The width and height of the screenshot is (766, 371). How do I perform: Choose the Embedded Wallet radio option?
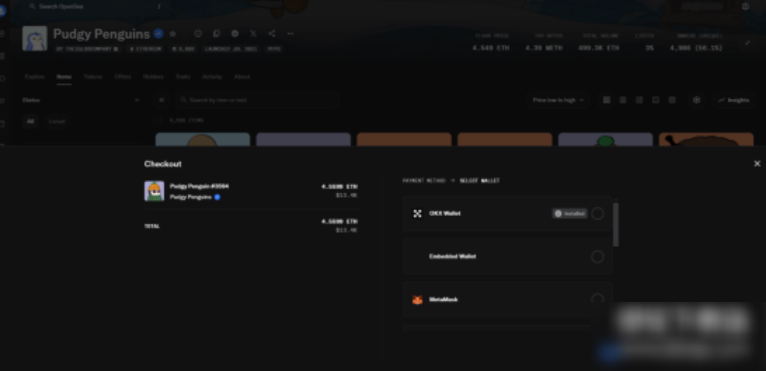597,257
